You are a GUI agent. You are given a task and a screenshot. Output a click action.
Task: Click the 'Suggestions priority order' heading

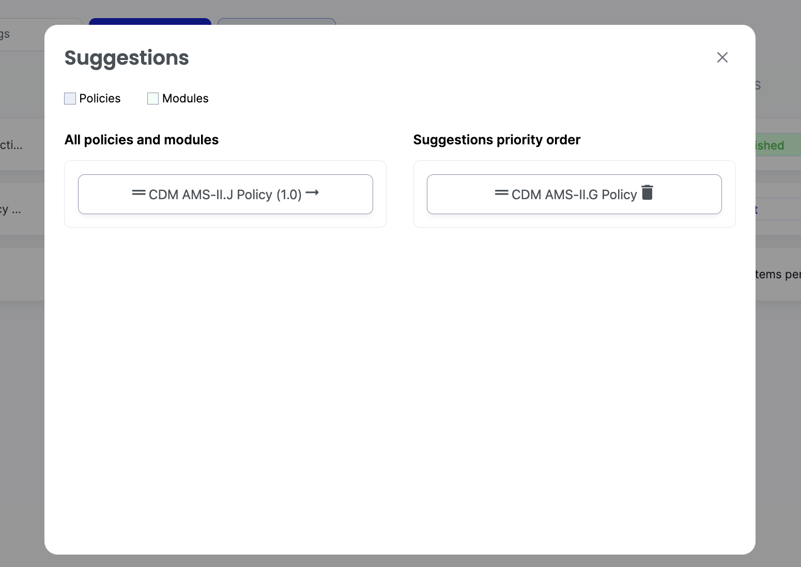pyautogui.click(x=497, y=140)
